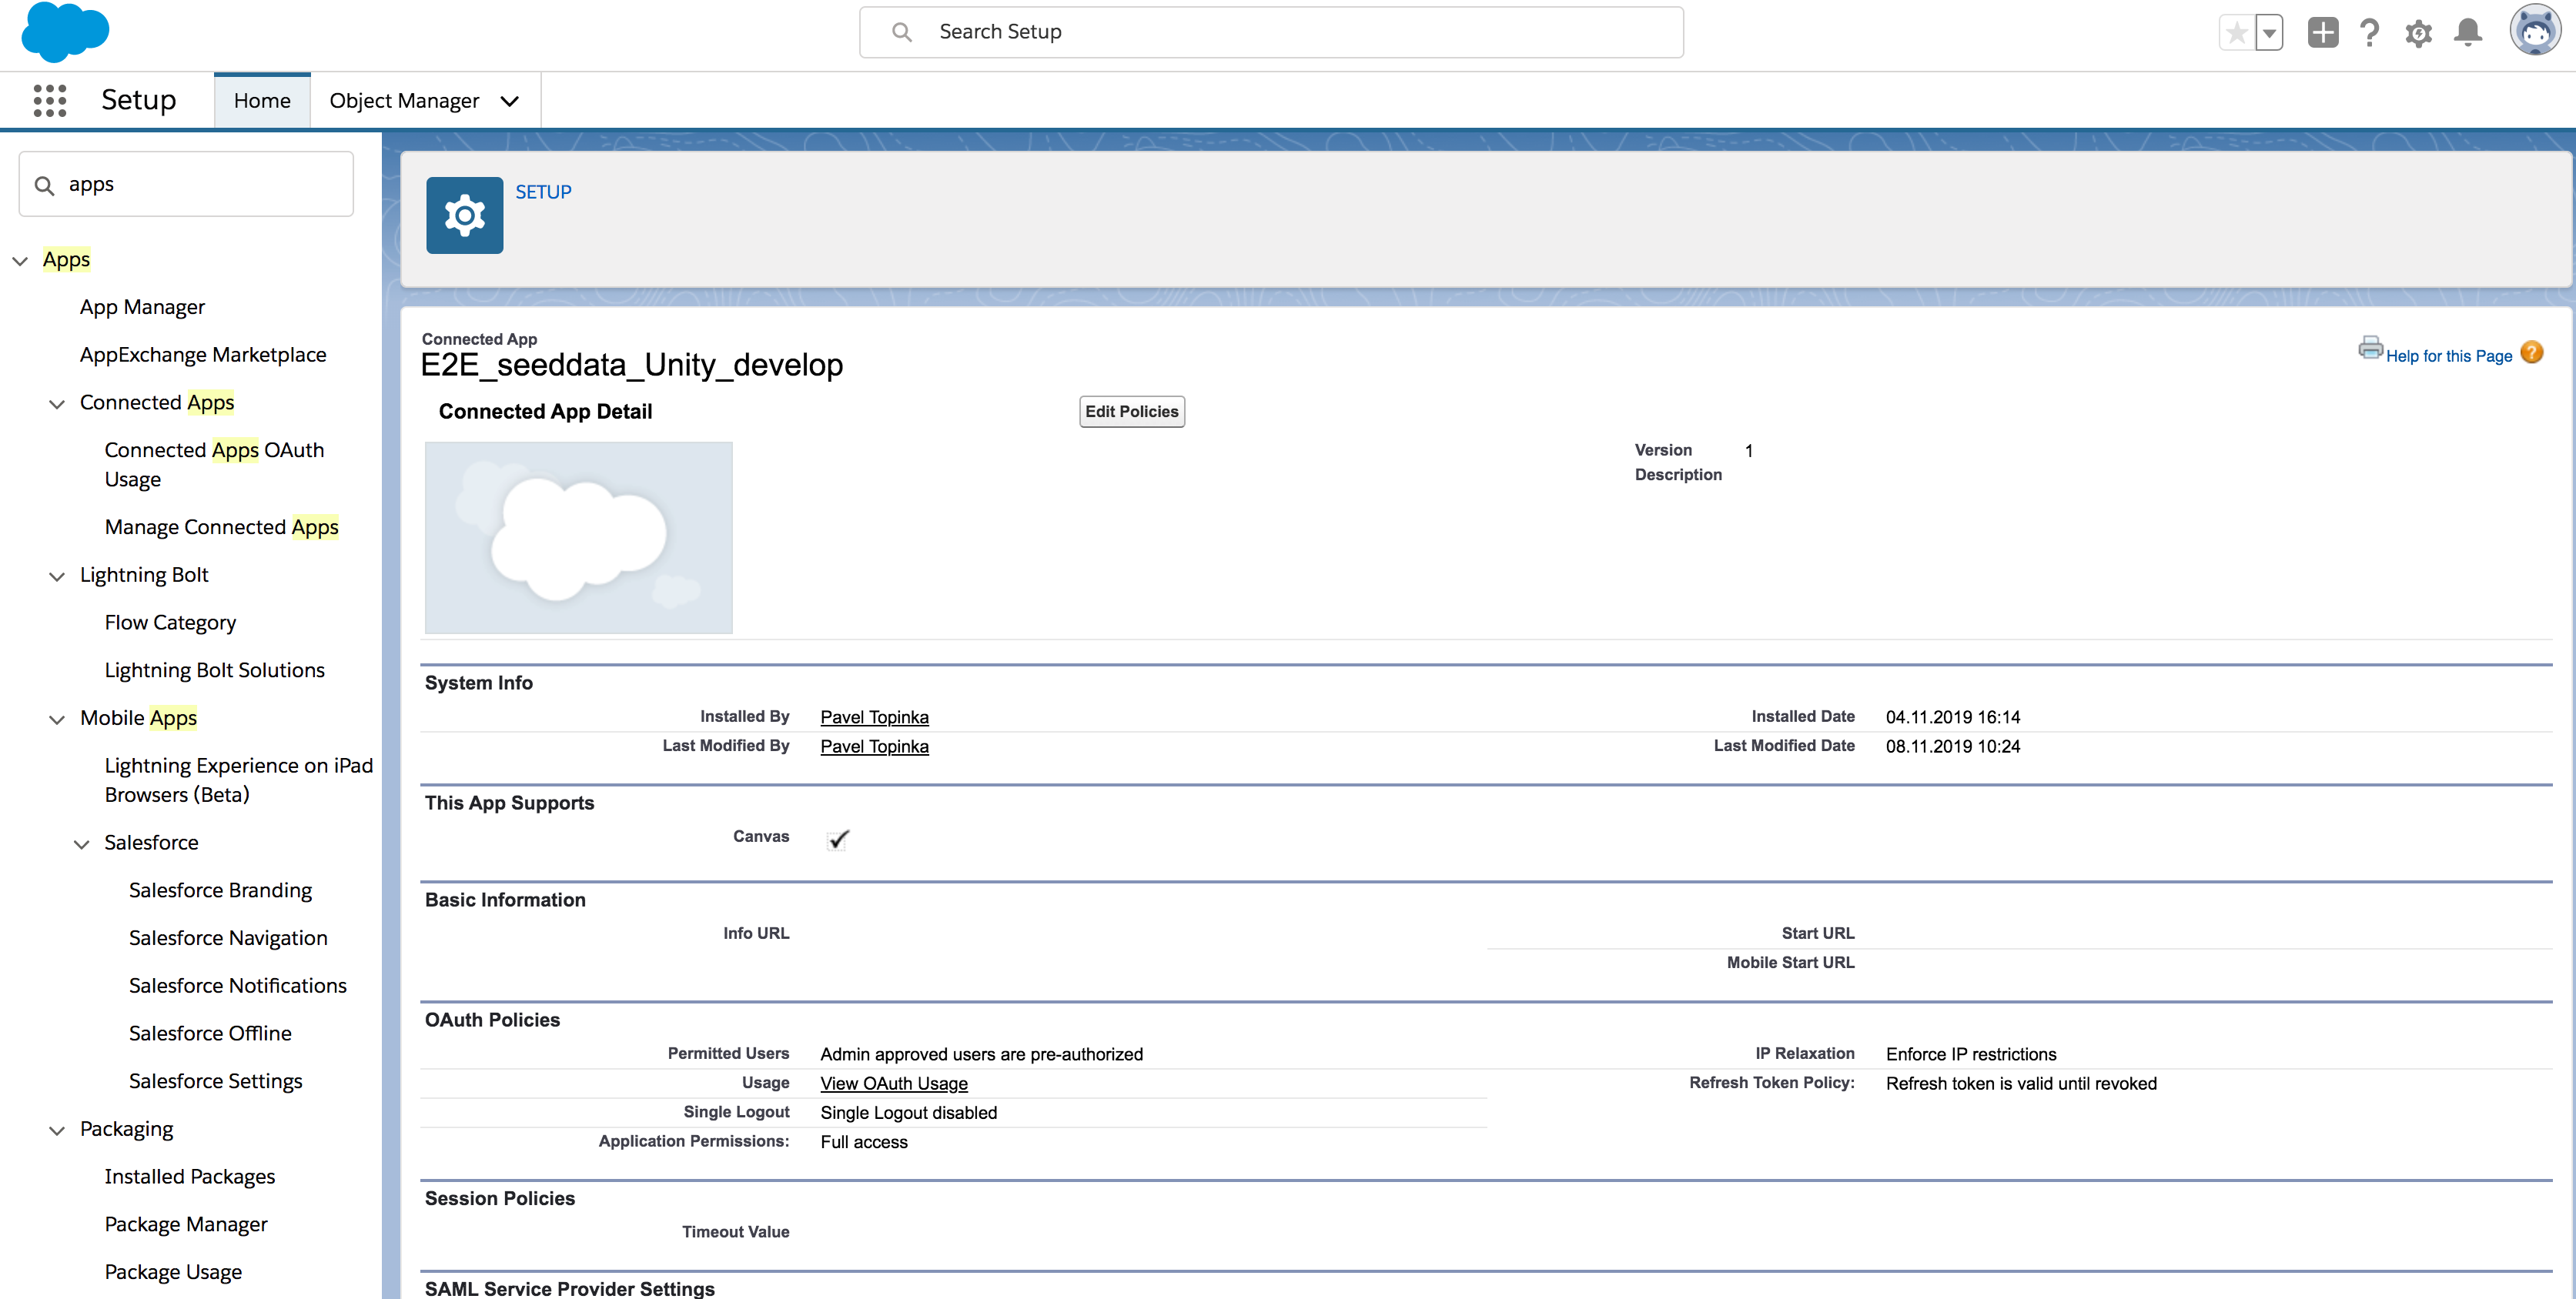Open Flow Category
2576x1299 pixels.
(x=170, y=623)
